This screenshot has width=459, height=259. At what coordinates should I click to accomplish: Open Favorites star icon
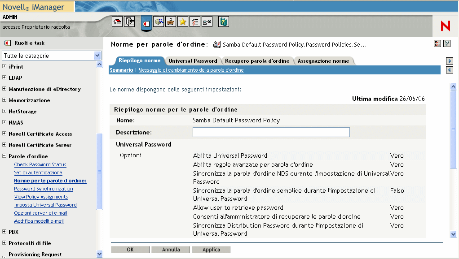[183, 22]
